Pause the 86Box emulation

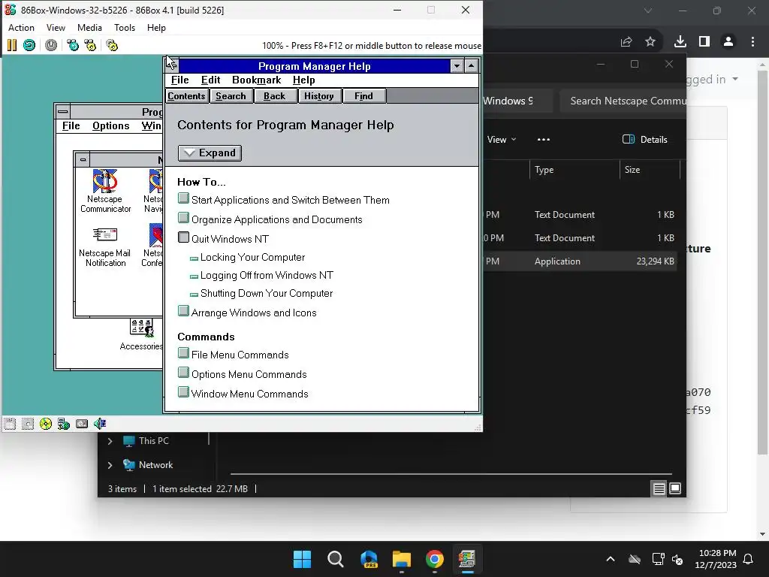tap(12, 46)
